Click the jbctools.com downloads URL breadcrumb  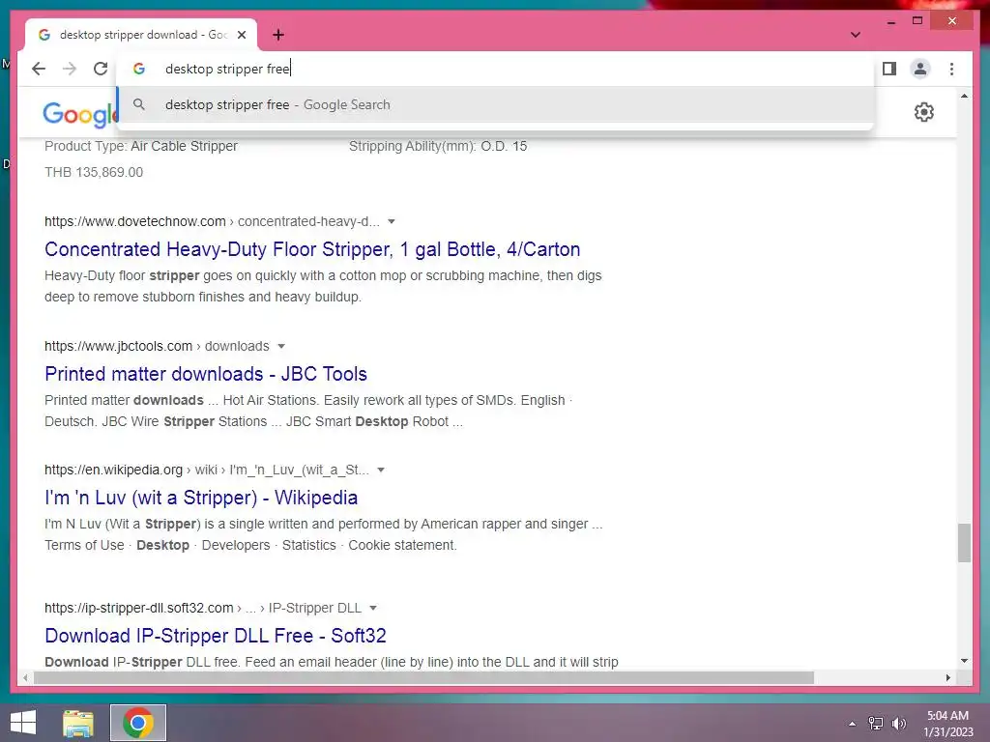(x=157, y=347)
